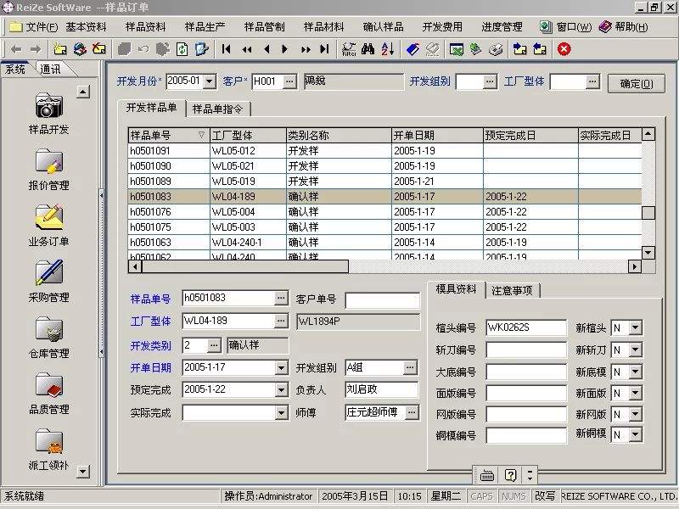Open 采购管理 pen icon in sidebar
Screen dimensions: 679x509
[48, 273]
